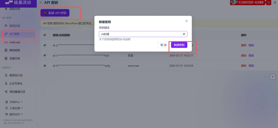The height and width of the screenshot is (128, 278).
Task: Edit the 质谱 key
Action: coord(251,56)
